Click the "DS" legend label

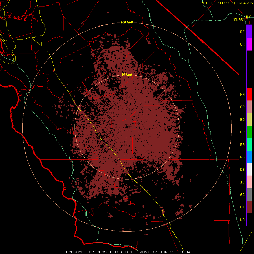tap(242, 169)
